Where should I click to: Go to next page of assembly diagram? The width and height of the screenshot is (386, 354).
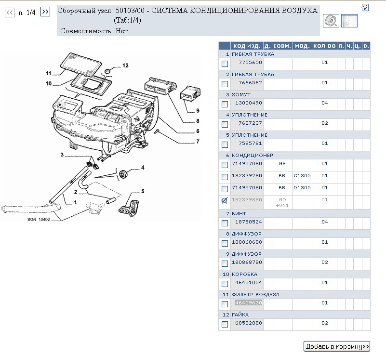[x=45, y=12]
